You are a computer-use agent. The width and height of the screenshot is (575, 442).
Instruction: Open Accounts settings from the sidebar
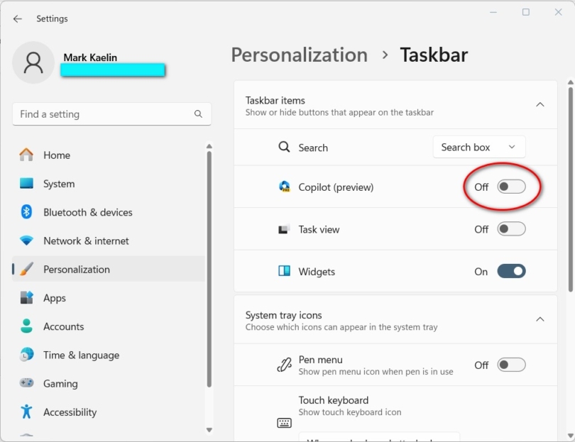(x=28, y=326)
